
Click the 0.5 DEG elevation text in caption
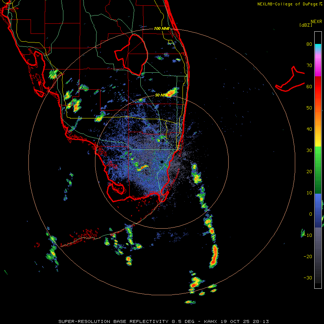183,321
